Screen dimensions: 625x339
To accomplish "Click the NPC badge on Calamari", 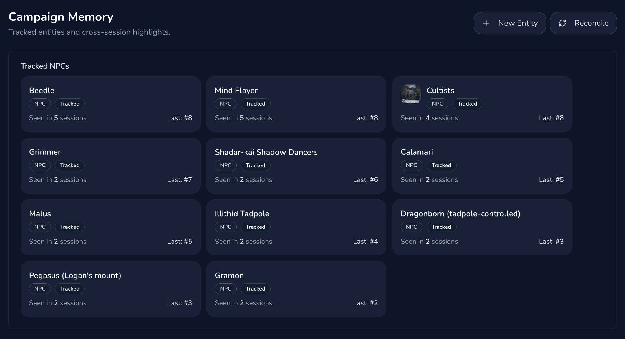I will point(411,165).
